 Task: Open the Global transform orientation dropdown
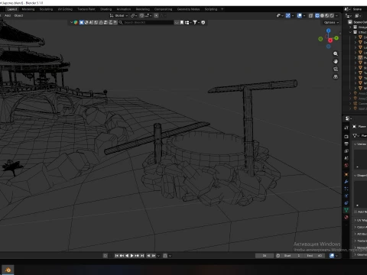click(119, 15)
